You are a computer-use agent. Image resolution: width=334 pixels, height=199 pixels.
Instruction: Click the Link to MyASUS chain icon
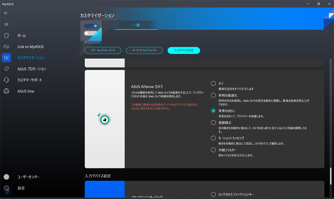[x=6, y=46]
